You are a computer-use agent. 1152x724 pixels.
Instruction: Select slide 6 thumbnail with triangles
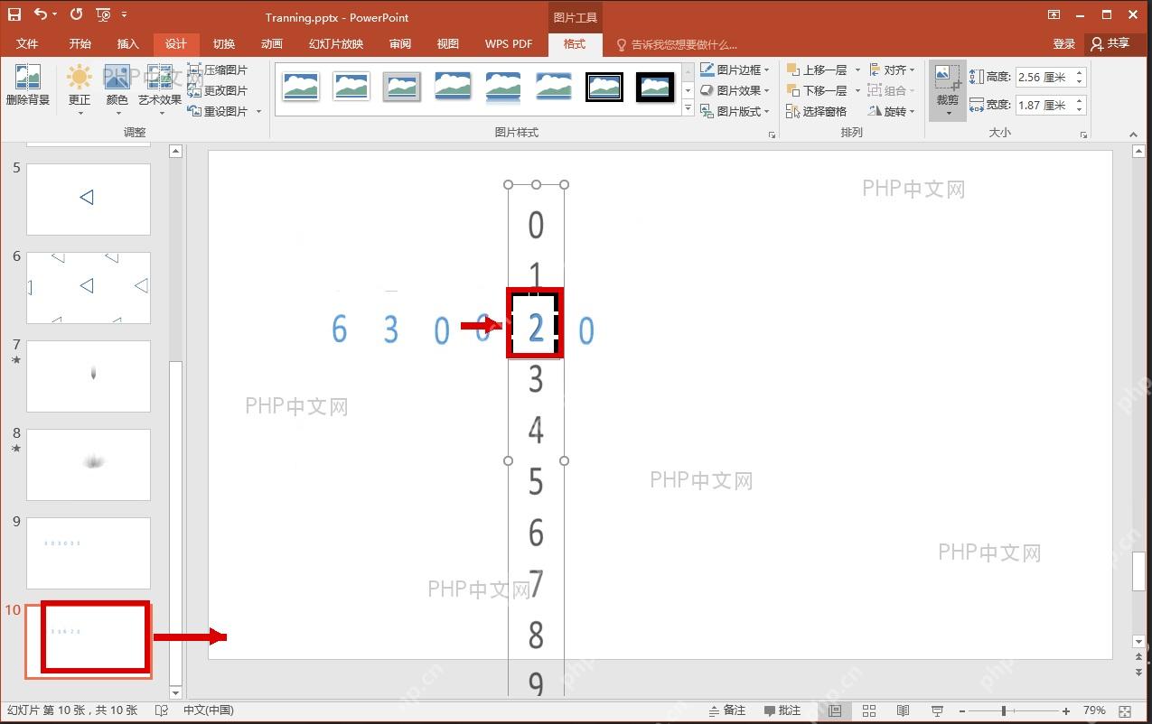click(x=89, y=287)
